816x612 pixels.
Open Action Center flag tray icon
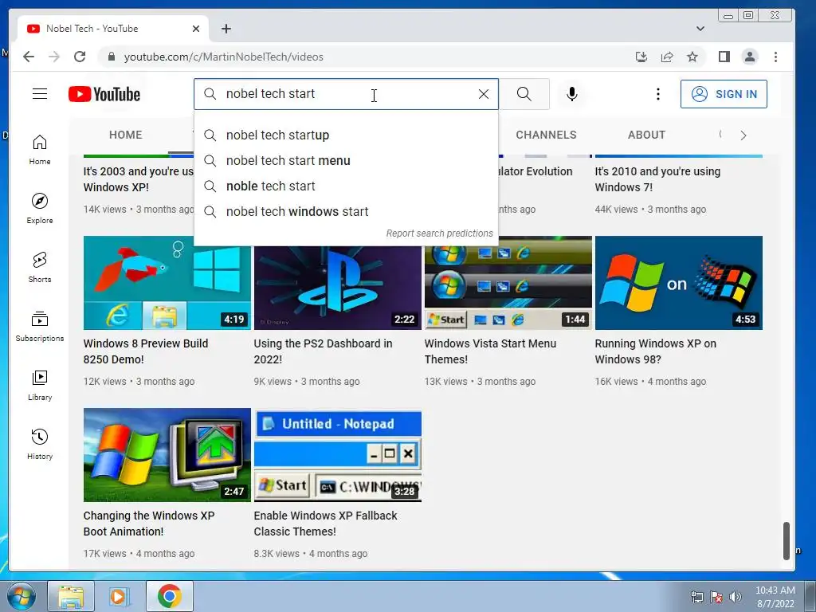[x=716, y=596]
